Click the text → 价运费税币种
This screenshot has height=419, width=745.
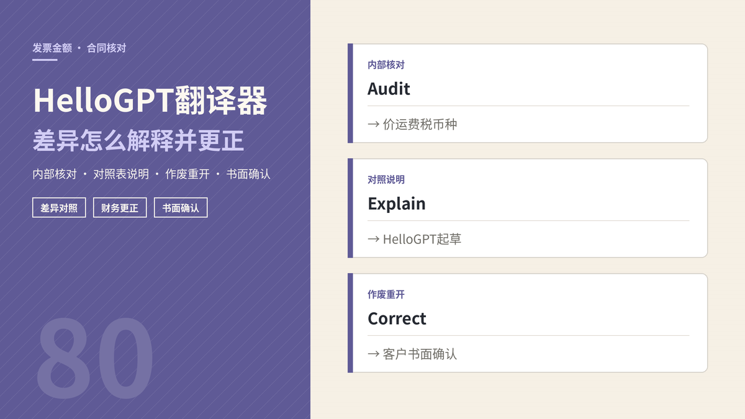[412, 124]
